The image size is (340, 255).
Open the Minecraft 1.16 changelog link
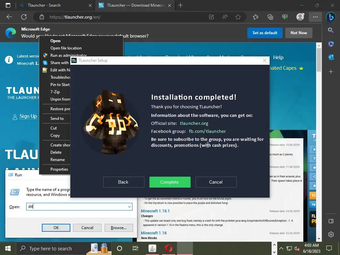click(x=154, y=233)
